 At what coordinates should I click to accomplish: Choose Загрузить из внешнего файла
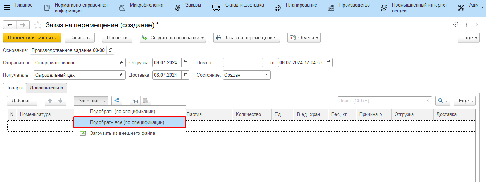point(122,133)
